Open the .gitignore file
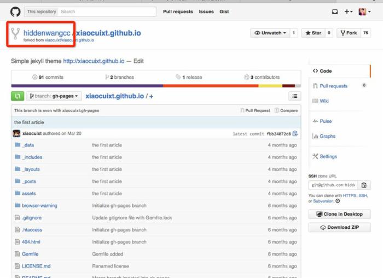This screenshot has height=278, width=383. (x=32, y=218)
